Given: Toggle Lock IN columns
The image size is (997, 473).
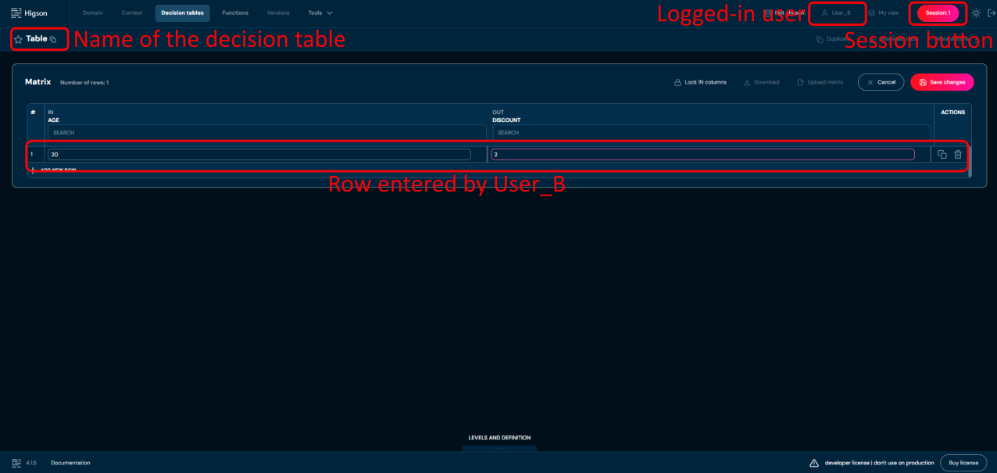Looking at the screenshot, I should [x=700, y=82].
